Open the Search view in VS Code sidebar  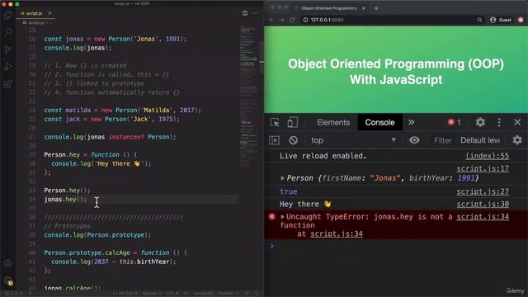(x=7, y=32)
